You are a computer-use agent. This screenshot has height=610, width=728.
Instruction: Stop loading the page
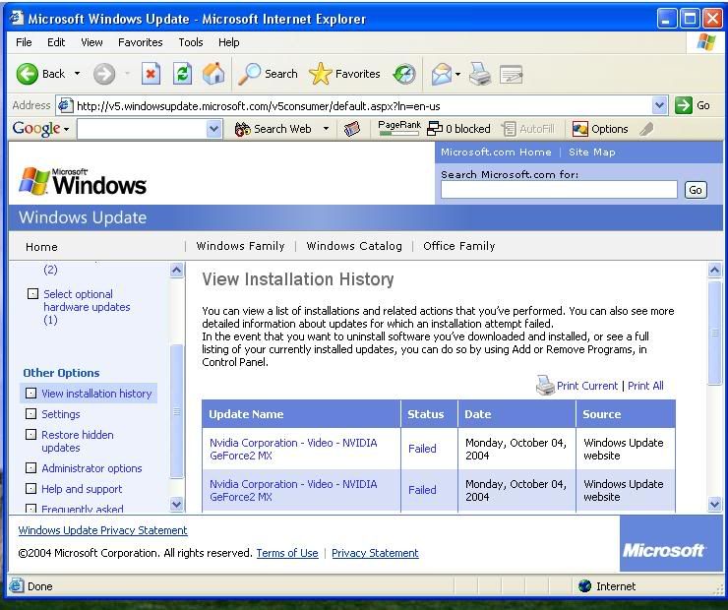(151, 74)
